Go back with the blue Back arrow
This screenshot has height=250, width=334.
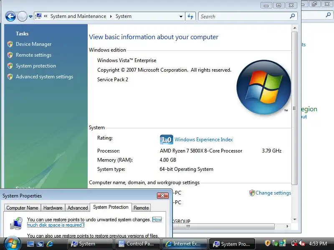coord(10,16)
